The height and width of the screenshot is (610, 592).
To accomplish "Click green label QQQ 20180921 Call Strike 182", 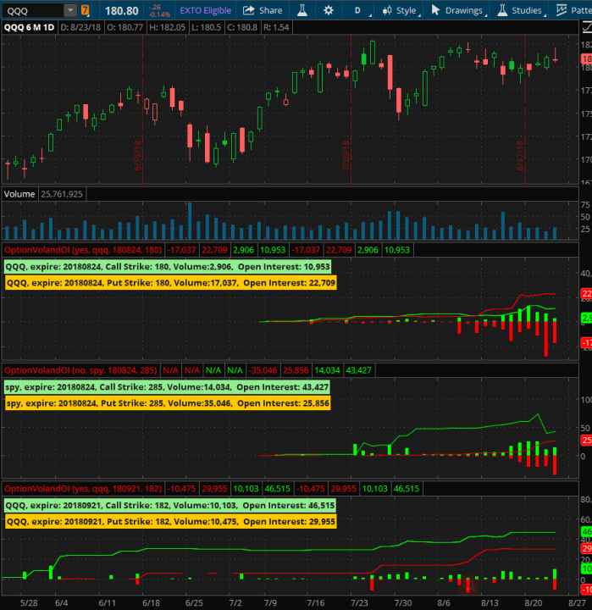I will pos(170,506).
